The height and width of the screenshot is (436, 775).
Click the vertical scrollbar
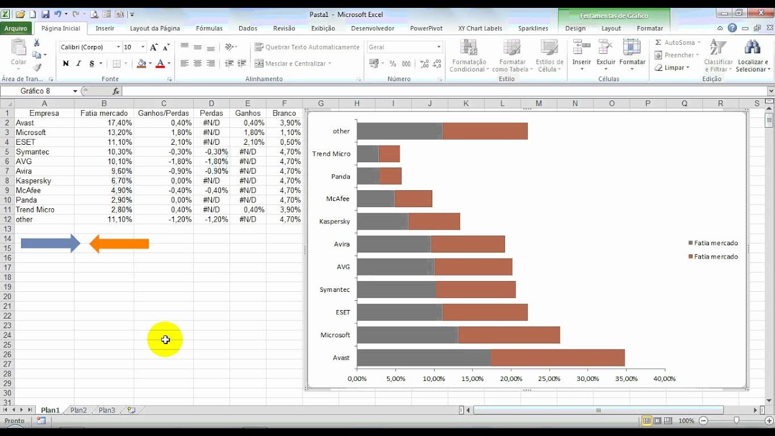coord(770,254)
